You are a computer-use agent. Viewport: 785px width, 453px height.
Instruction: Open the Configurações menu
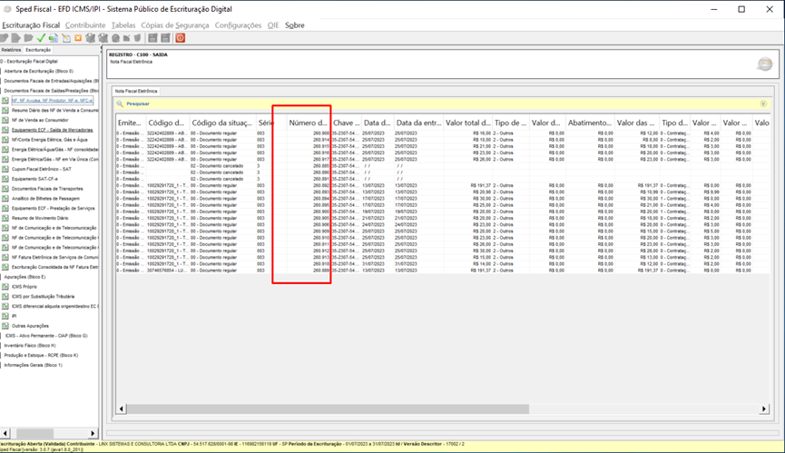(238, 25)
